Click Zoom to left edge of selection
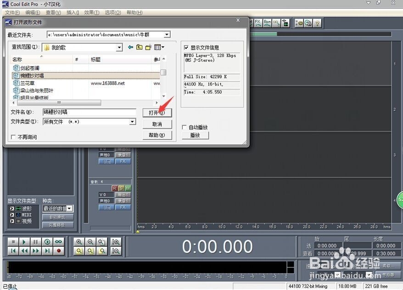The image size is (403, 290). click(x=79, y=251)
